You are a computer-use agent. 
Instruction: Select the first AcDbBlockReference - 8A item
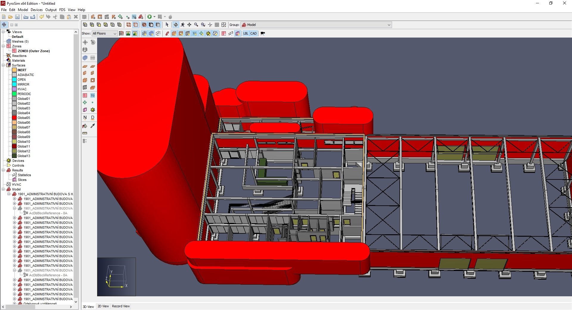(x=48, y=213)
